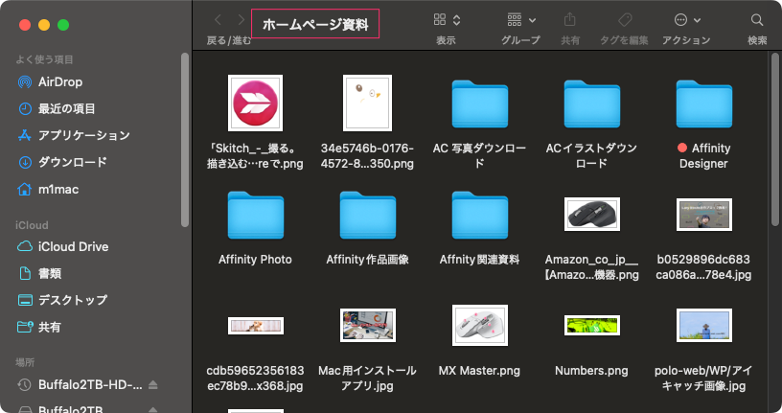Eject the Buffalo2TB-HD drive

pyautogui.click(x=153, y=385)
